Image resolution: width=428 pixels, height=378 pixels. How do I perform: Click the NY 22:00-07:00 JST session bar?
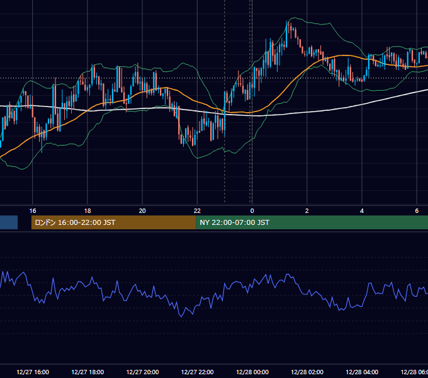point(312,222)
